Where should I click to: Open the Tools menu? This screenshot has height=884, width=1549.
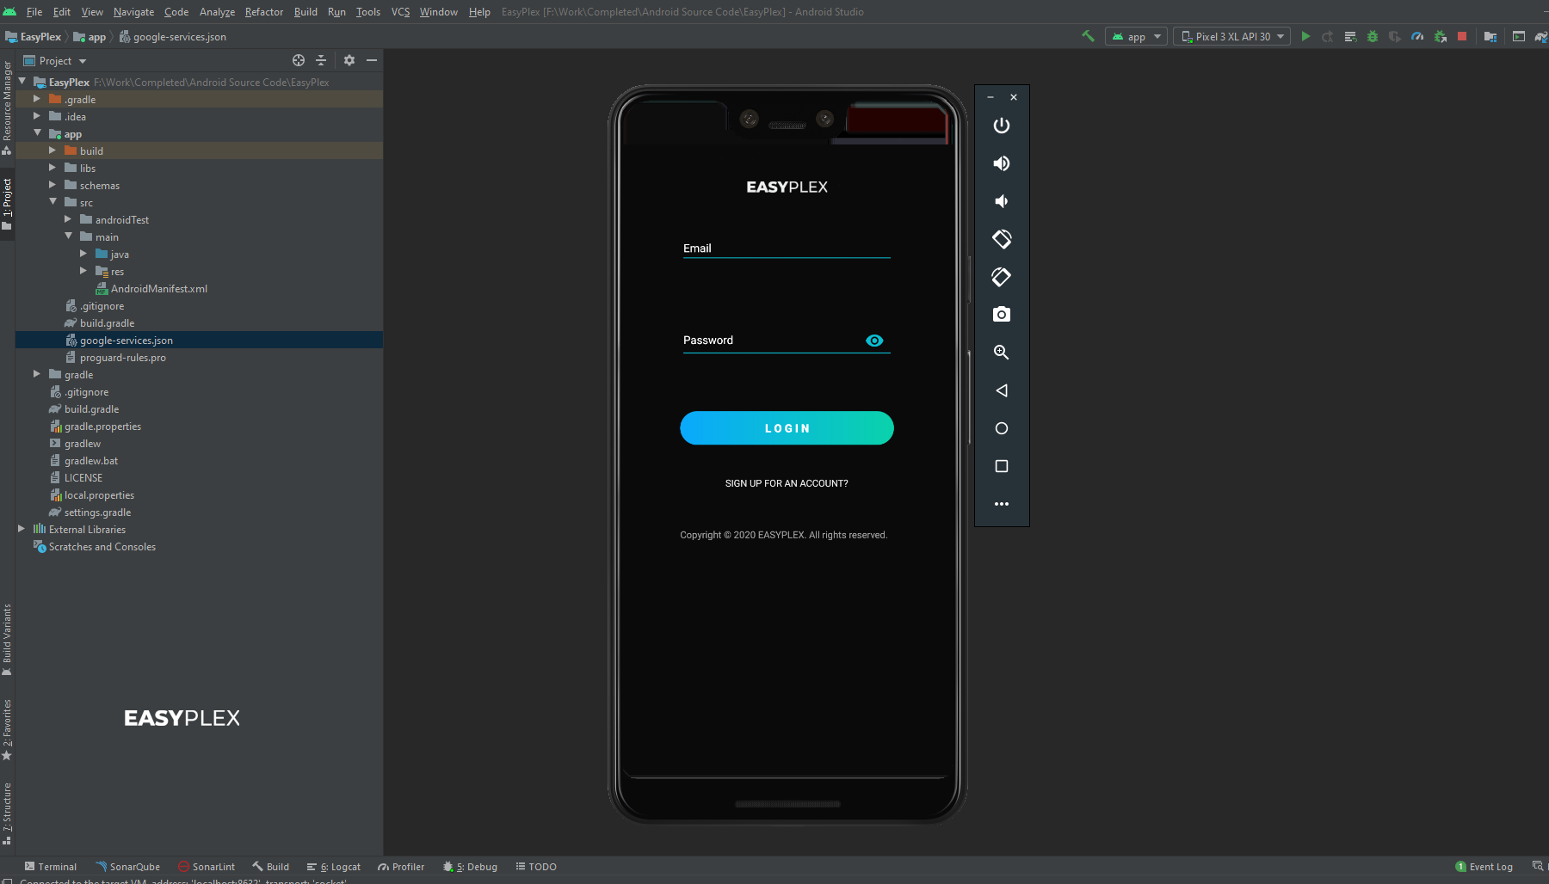point(367,11)
